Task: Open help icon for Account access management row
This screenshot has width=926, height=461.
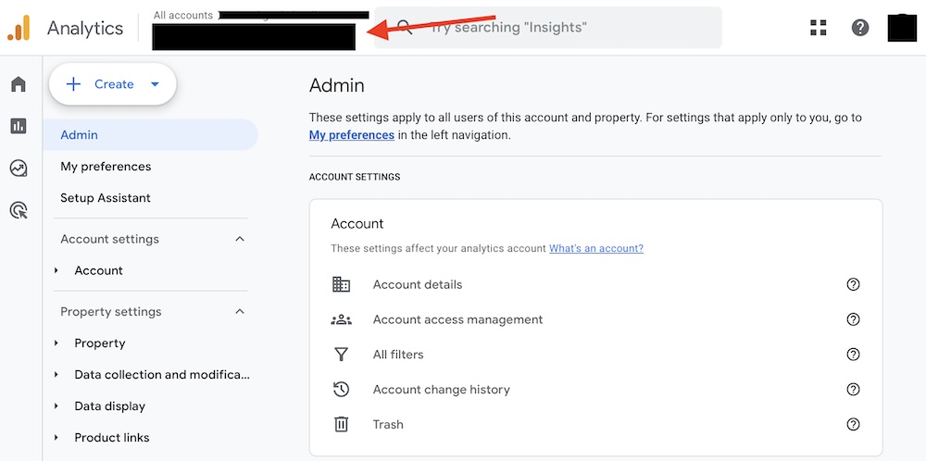Action: pyautogui.click(x=853, y=319)
